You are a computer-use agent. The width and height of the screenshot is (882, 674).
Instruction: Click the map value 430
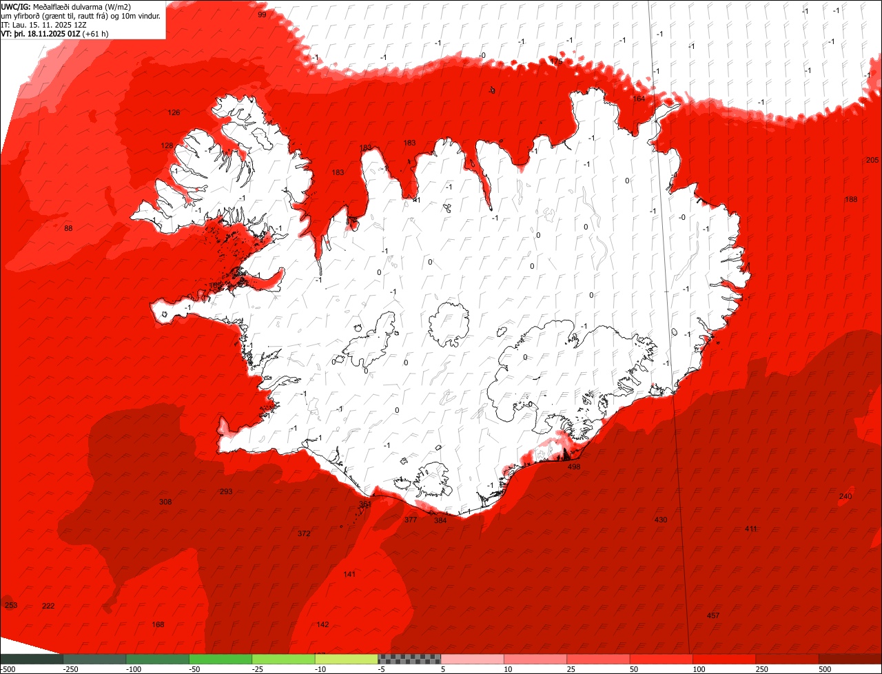661,520
